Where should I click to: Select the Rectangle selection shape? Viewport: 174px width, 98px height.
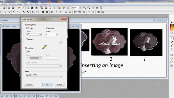pos(172,55)
